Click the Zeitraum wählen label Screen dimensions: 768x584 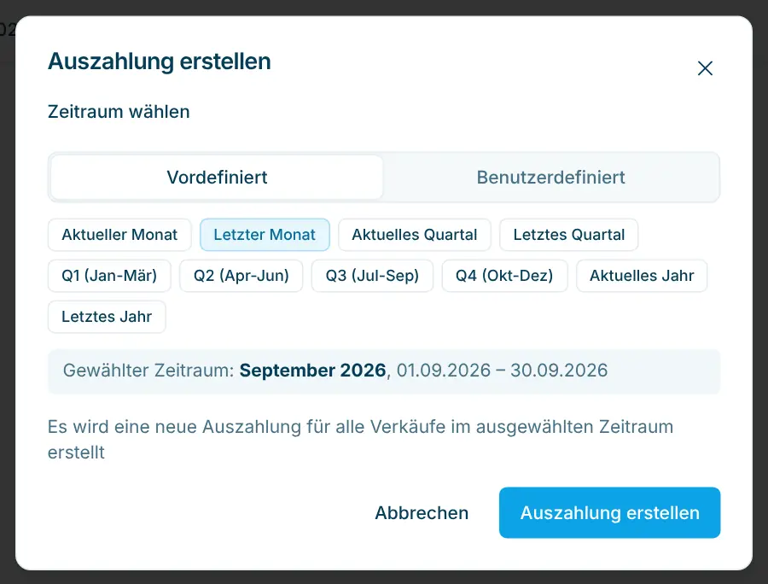pos(119,112)
